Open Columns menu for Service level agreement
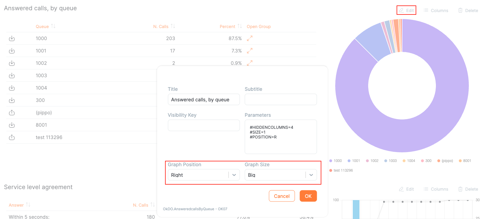The height and width of the screenshot is (219, 490). [436, 189]
